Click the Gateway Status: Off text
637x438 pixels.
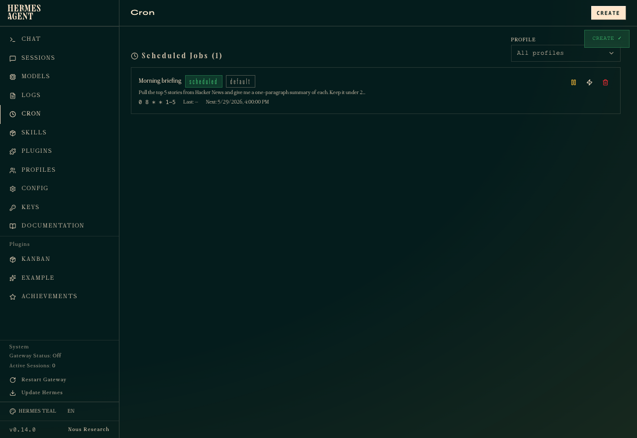[35, 356]
